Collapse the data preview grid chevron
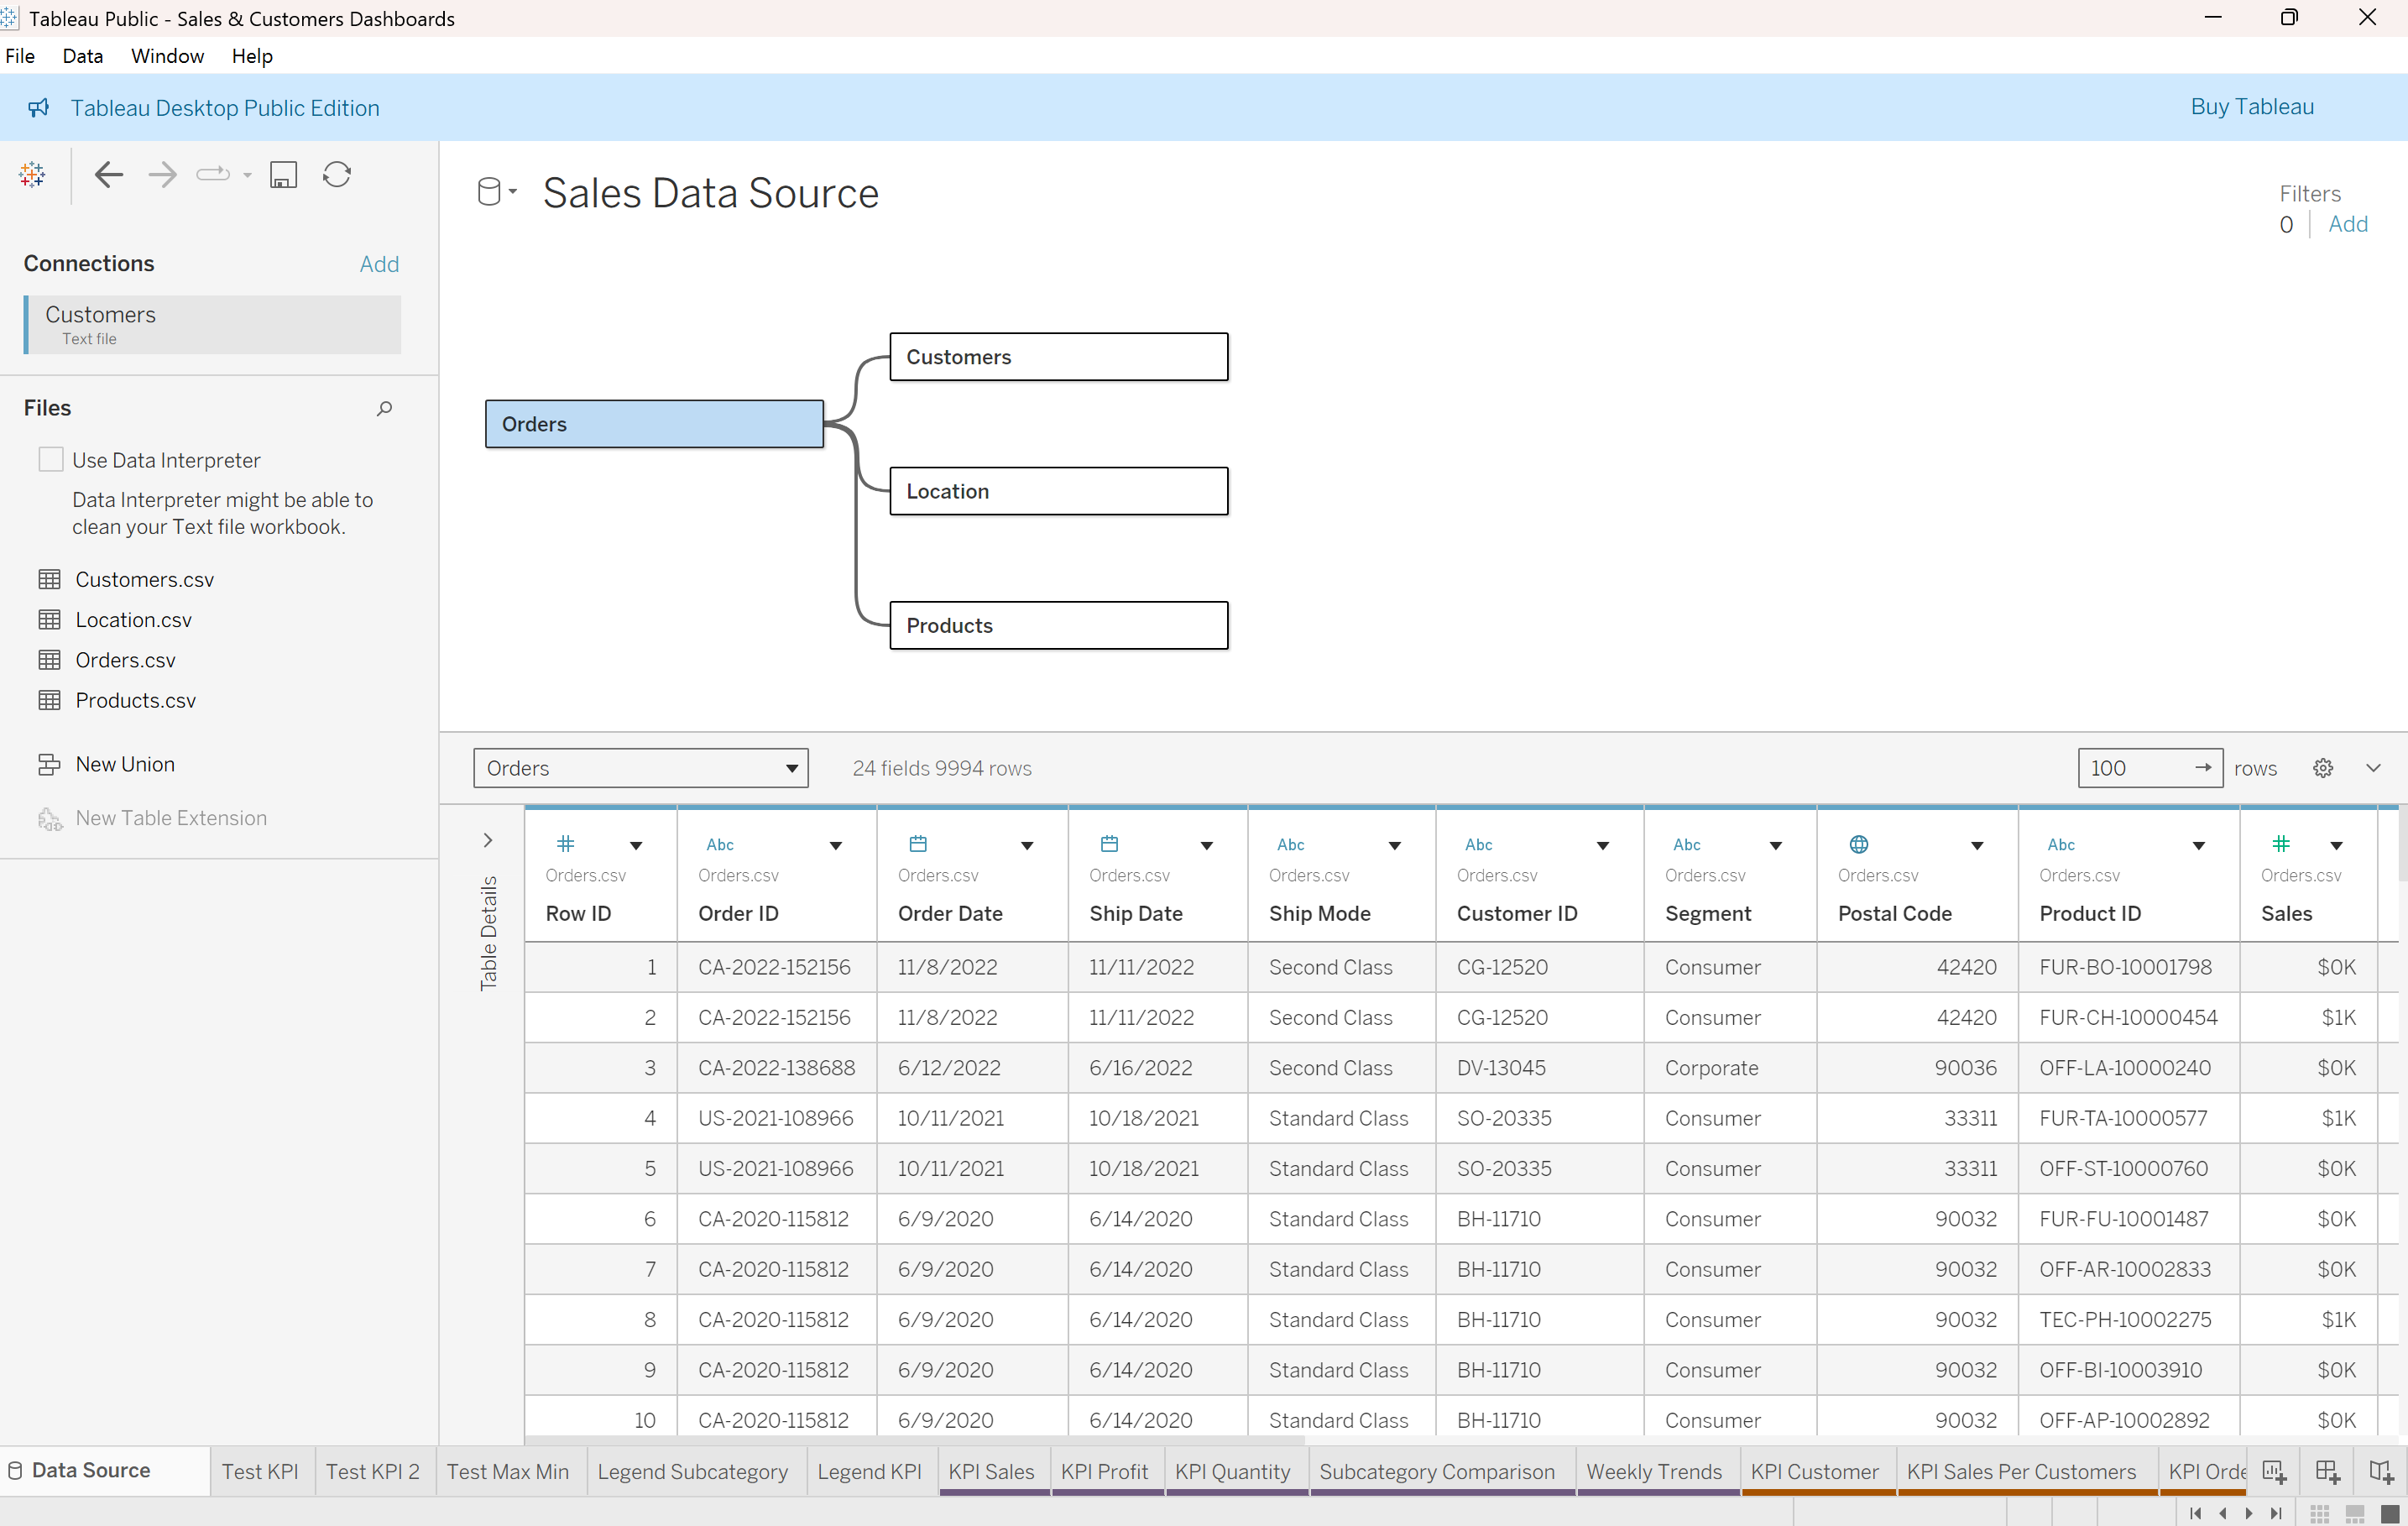Image resolution: width=2408 pixels, height=1526 pixels. (2374, 768)
